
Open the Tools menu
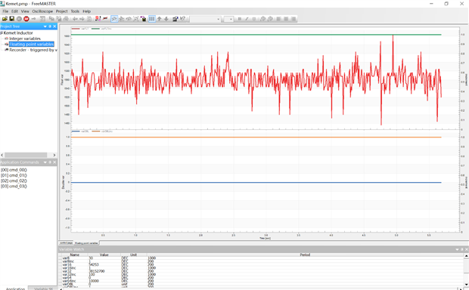click(75, 11)
